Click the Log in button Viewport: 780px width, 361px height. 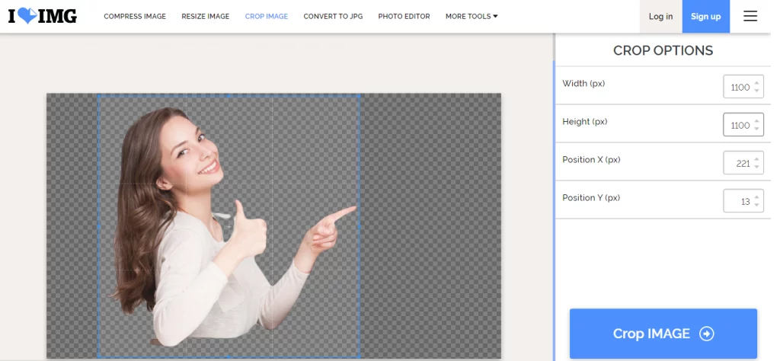(660, 16)
